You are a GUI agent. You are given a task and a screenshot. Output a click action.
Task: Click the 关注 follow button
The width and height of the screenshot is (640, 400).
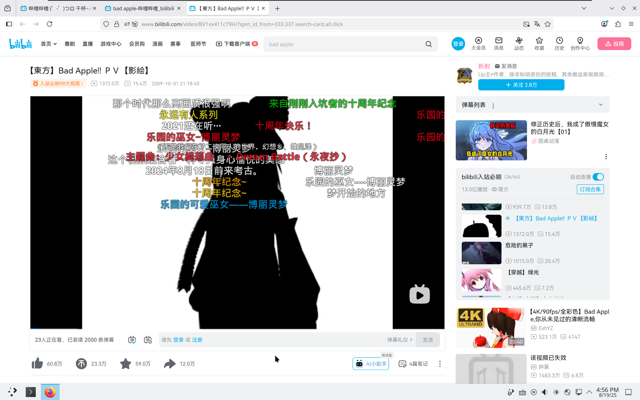coord(521,85)
